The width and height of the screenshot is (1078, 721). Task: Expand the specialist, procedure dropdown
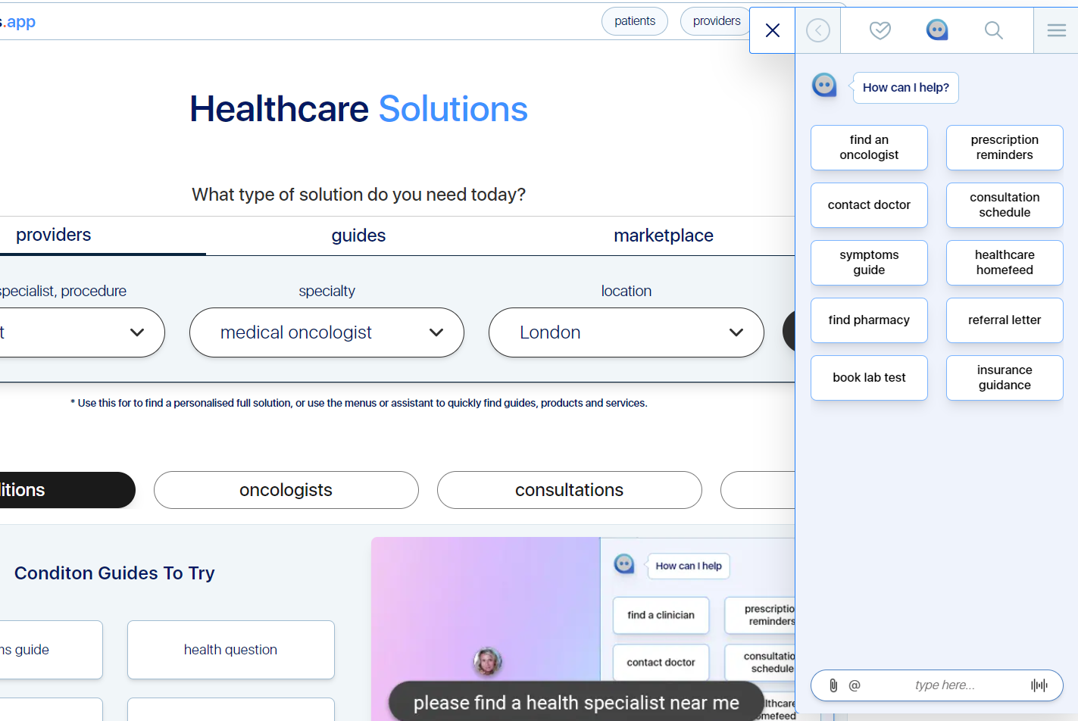[x=82, y=332]
